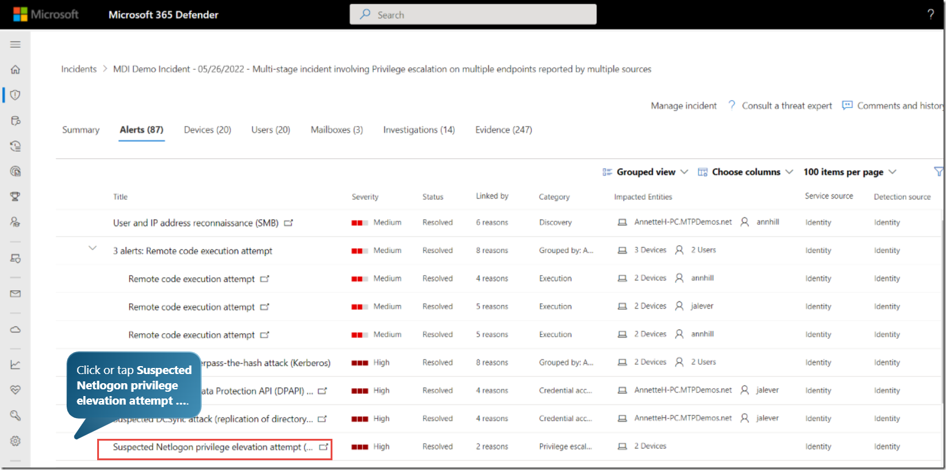Image resolution: width=946 pixels, height=470 pixels.
Task: Pop out the DPAPI alert row icon
Action: [323, 391]
